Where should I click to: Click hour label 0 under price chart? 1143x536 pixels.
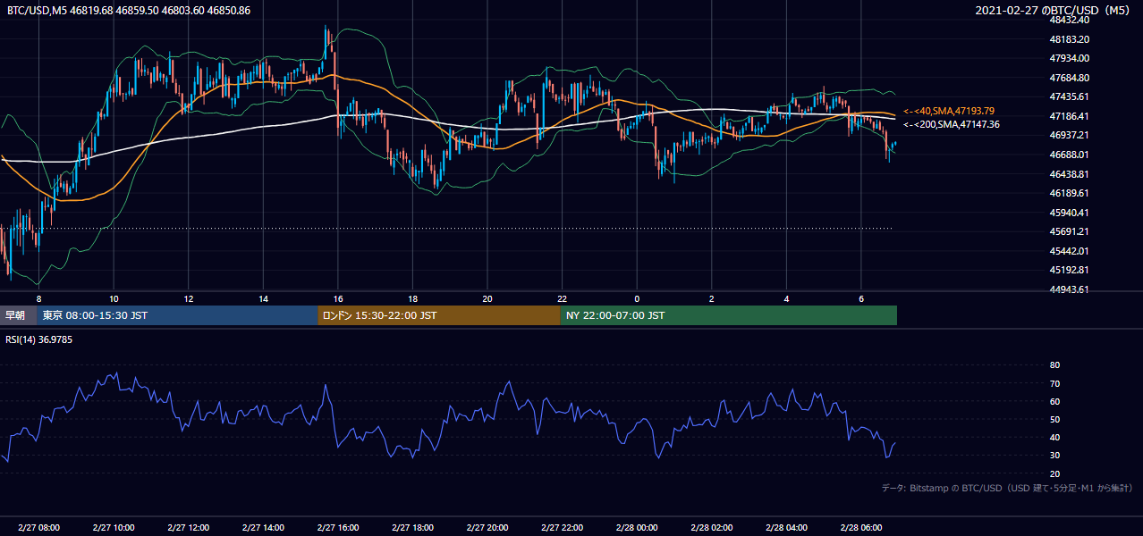637,298
